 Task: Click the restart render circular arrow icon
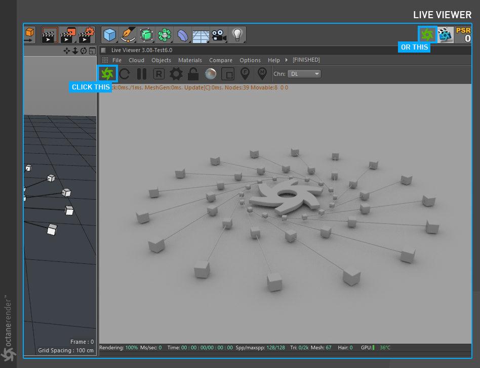(x=125, y=74)
